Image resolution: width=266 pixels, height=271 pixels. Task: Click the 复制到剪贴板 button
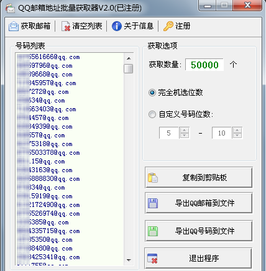tap(199, 178)
